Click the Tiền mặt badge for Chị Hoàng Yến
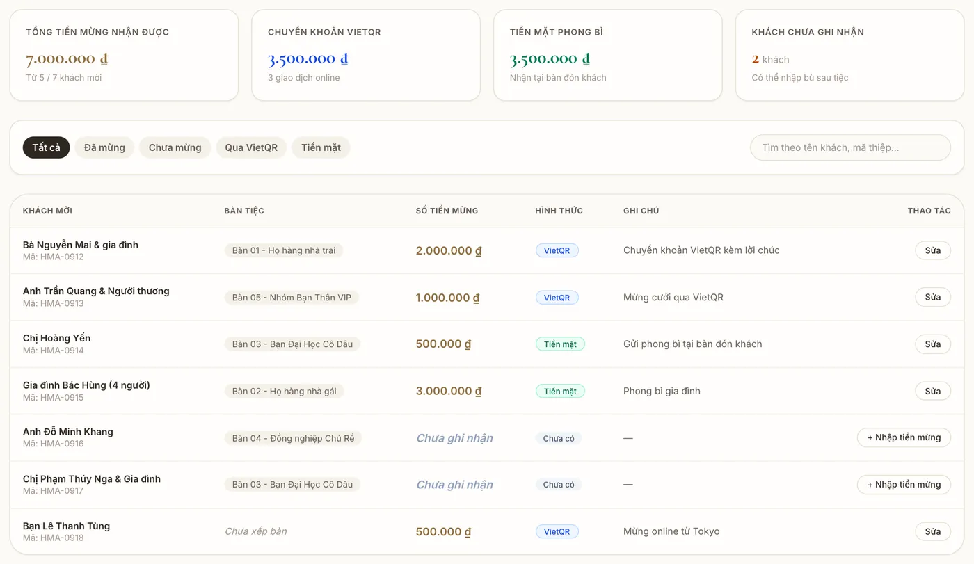 tap(560, 344)
